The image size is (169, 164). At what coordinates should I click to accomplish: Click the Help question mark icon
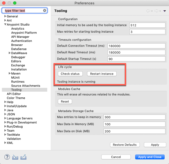pyautogui.click(x=7, y=157)
